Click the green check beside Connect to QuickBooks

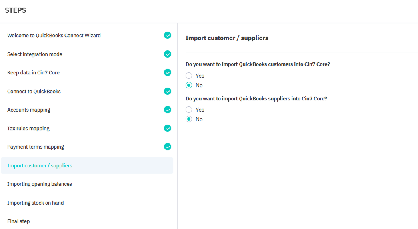(x=168, y=91)
